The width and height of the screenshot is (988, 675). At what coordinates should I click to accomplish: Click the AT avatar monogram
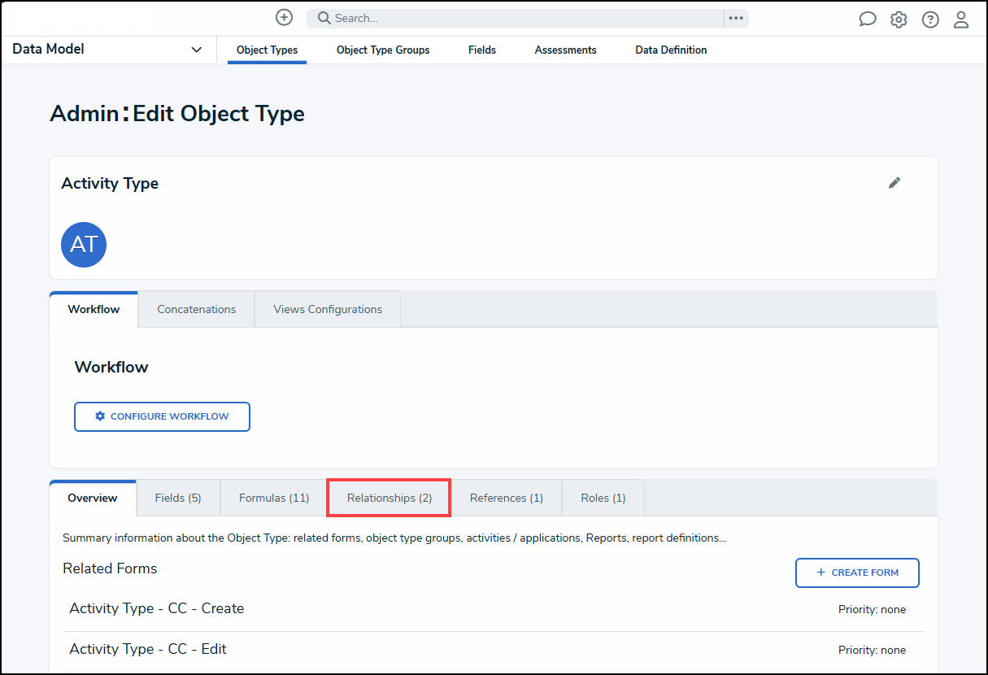click(x=84, y=245)
